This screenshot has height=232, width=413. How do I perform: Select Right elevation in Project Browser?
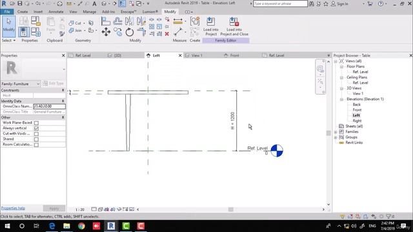[357, 121]
